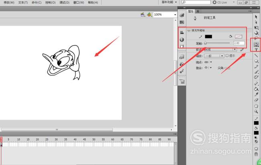
Task: Select the Text tool
Action: 256,50
